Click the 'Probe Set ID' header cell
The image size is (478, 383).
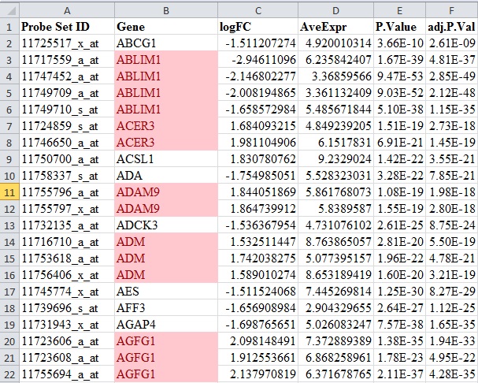pos(67,27)
